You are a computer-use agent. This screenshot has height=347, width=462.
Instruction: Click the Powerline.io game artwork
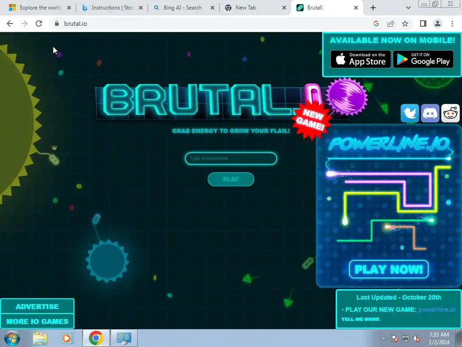pos(388,206)
